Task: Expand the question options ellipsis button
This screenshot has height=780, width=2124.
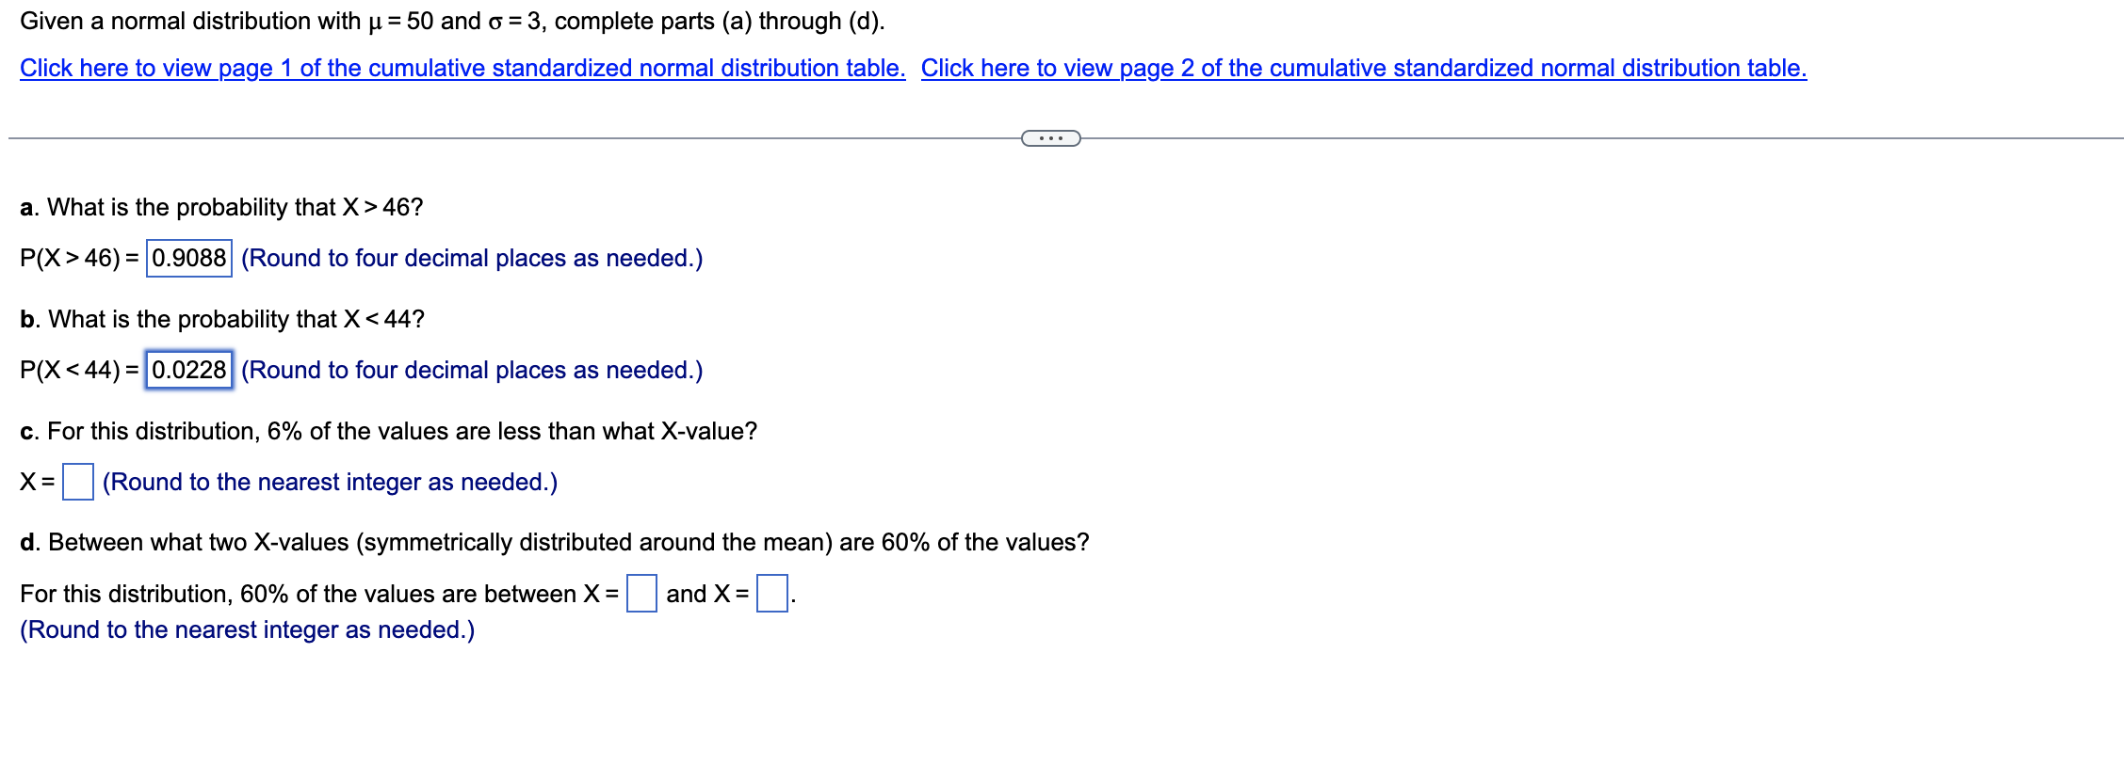Action: tap(1050, 137)
